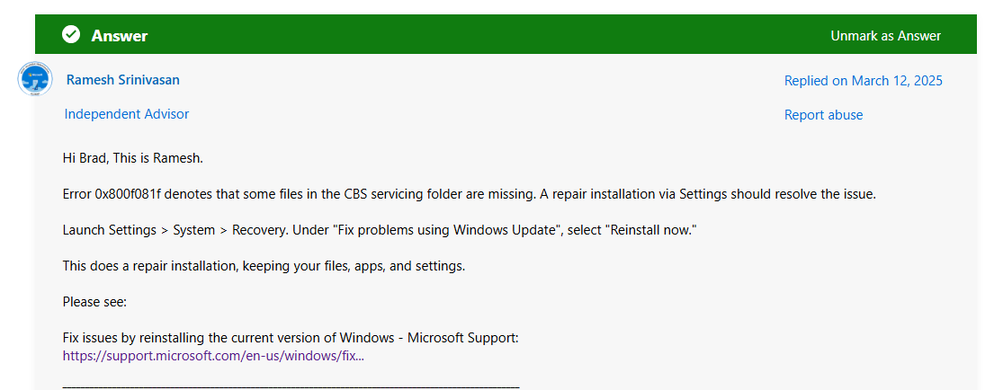
Task: Click the Fix issues by reinstalling title line
Action: pyautogui.click(x=291, y=338)
